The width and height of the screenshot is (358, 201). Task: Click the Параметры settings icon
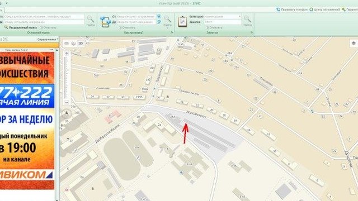(343, 9)
